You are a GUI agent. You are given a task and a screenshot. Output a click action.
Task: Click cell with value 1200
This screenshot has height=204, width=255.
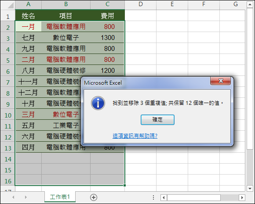[x=108, y=71]
